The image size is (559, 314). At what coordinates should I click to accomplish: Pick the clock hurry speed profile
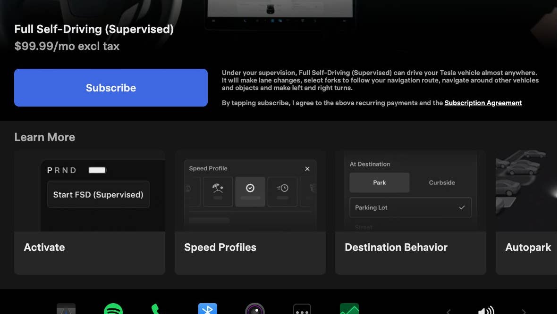pos(282,191)
